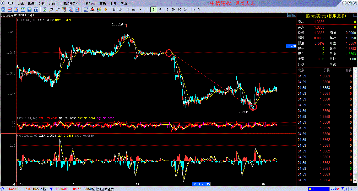
Task: Open the 新闻 menu
Action: pos(52,3)
